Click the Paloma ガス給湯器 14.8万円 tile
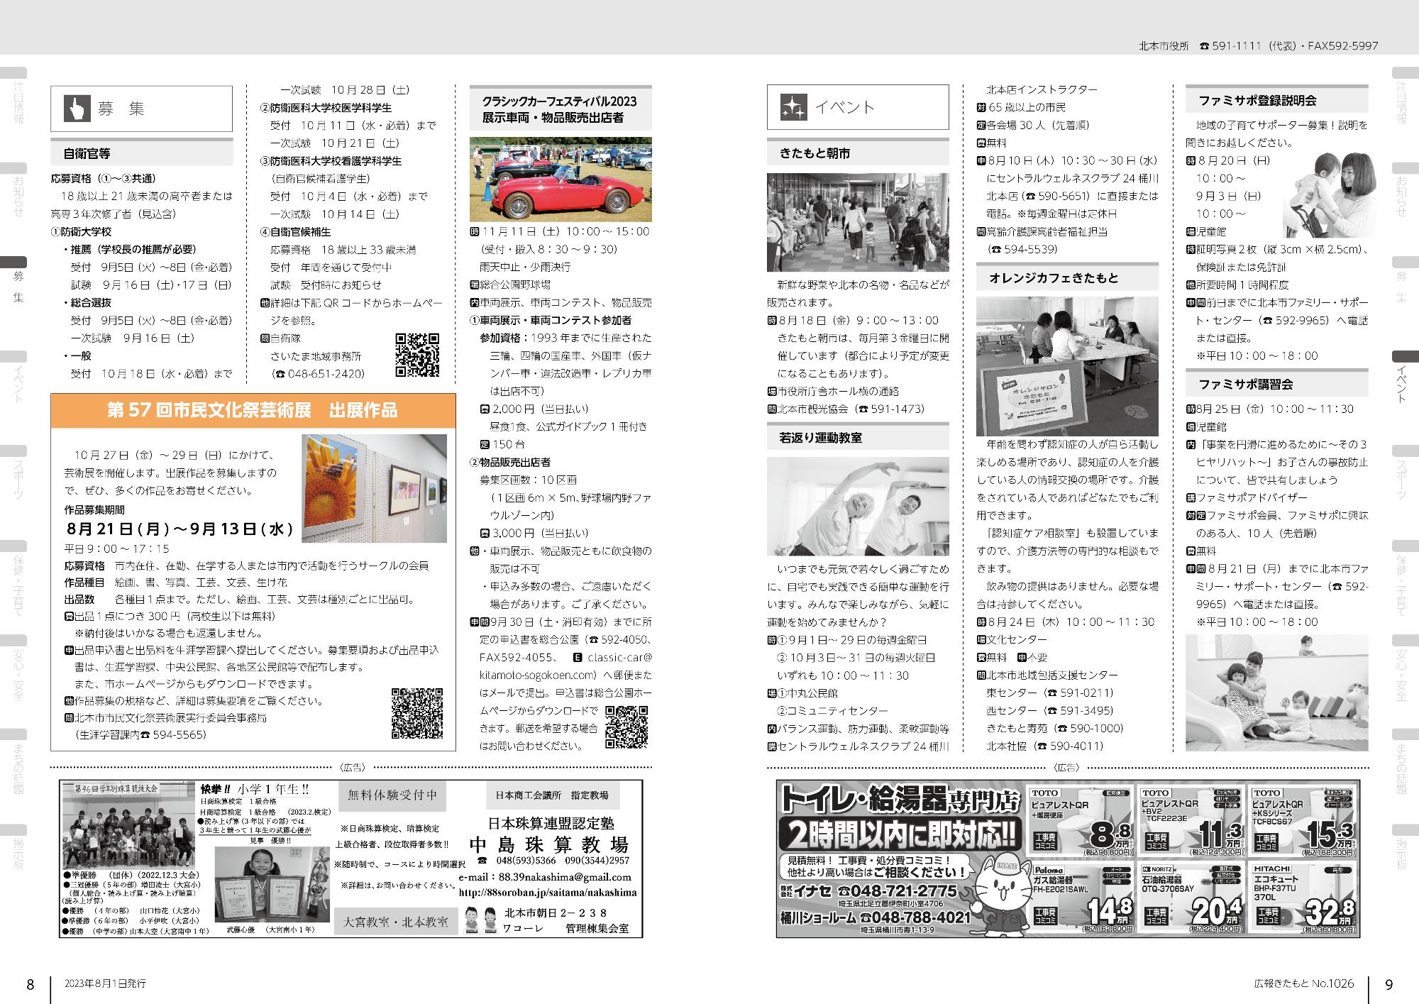 [x=1081, y=897]
